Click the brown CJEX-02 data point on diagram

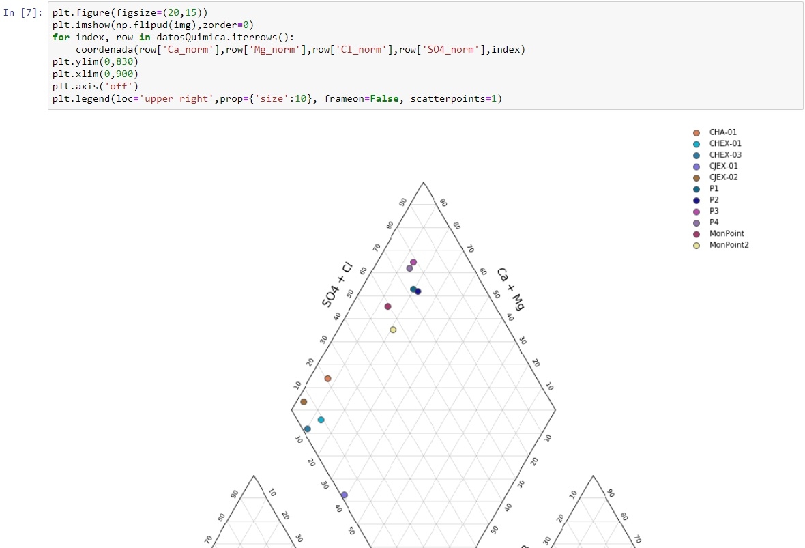(x=304, y=402)
